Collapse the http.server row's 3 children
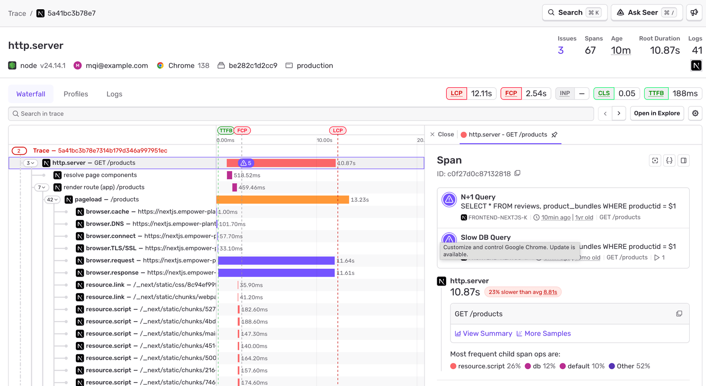 click(x=30, y=163)
